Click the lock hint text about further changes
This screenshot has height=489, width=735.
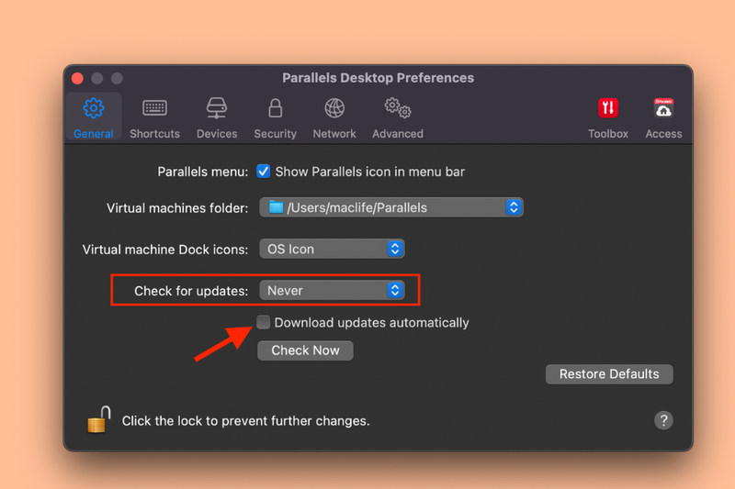point(245,421)
